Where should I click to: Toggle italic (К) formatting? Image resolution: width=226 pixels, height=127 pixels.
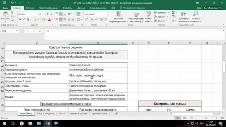[24, 19]
